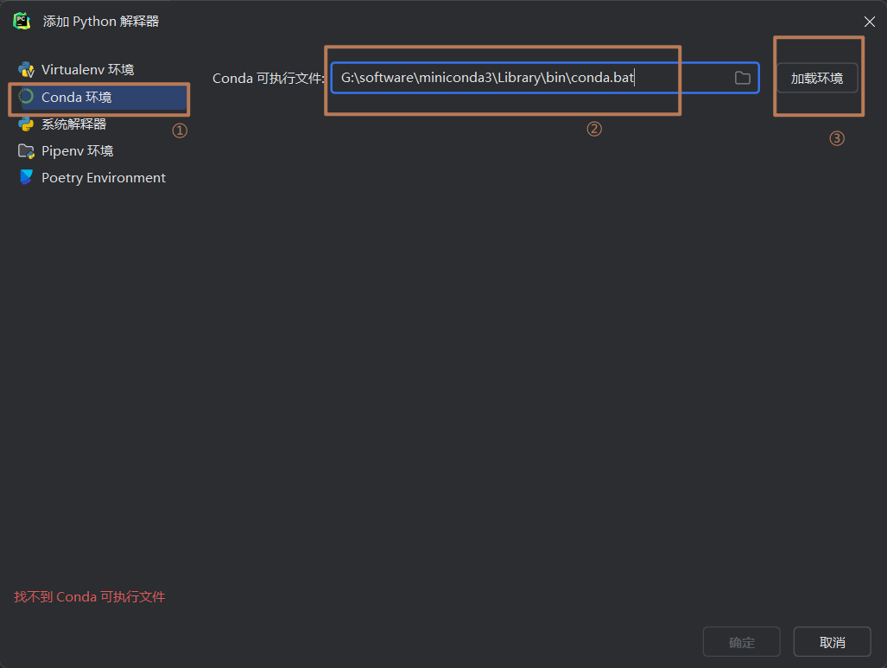Viewport: 887px width, 668px height.
Task: Click the 找不到 Conda 可执行文件 error message
Action: coord(89,596)
